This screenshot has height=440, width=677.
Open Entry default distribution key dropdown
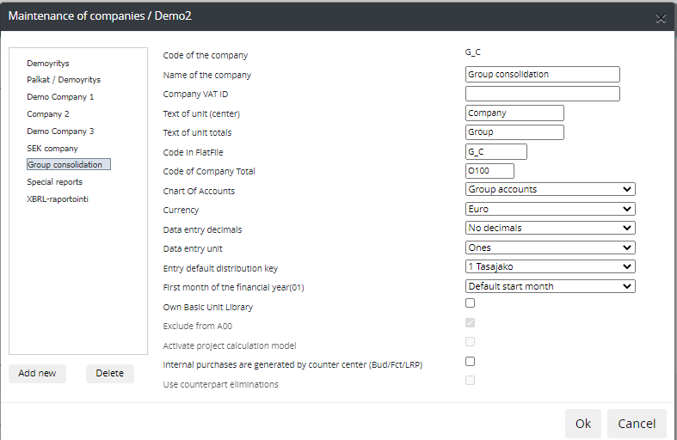(550, 266)
